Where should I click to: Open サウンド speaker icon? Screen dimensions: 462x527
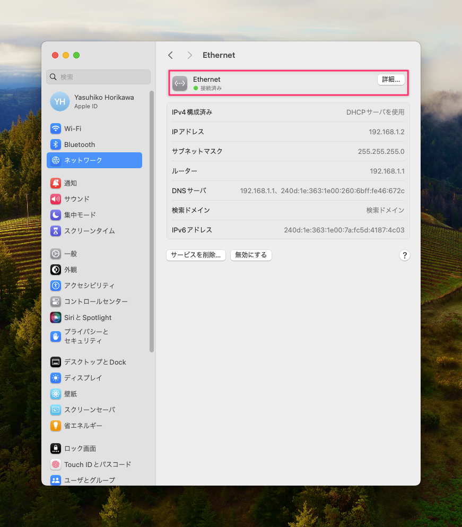click(x=56, y=199)
